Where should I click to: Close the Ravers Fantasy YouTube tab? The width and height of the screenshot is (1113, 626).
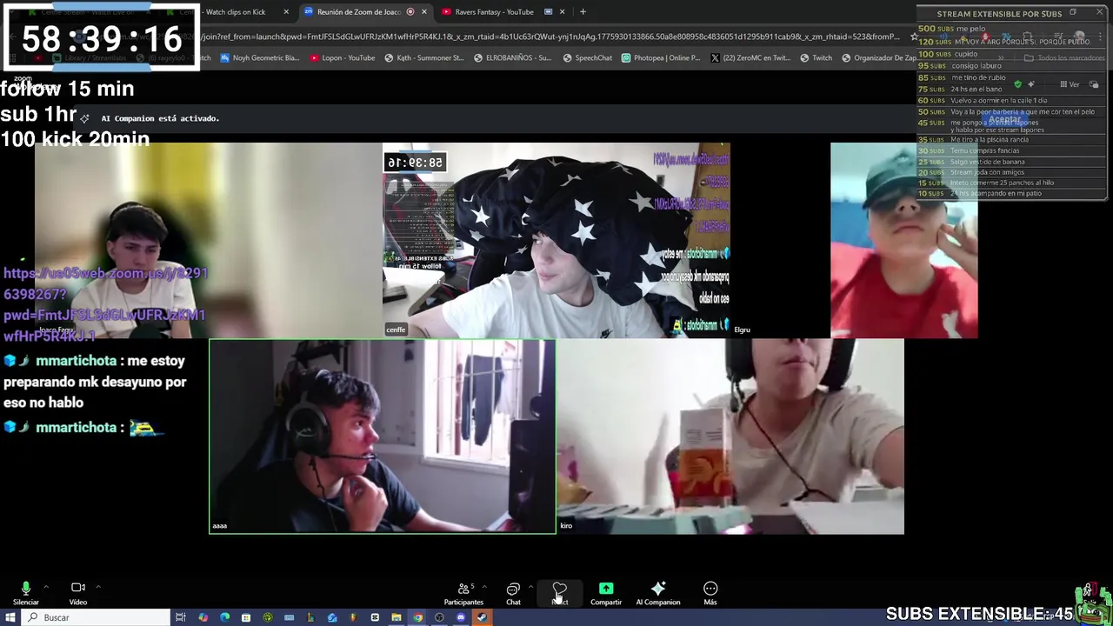[562, 12]
